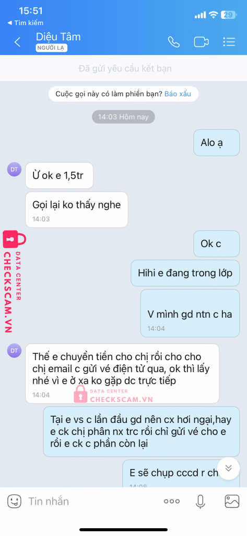The image size is (247, 536).
Task: Tap the 'Hihi e đang trong lớp' bubble
Action: click(185, 273)
